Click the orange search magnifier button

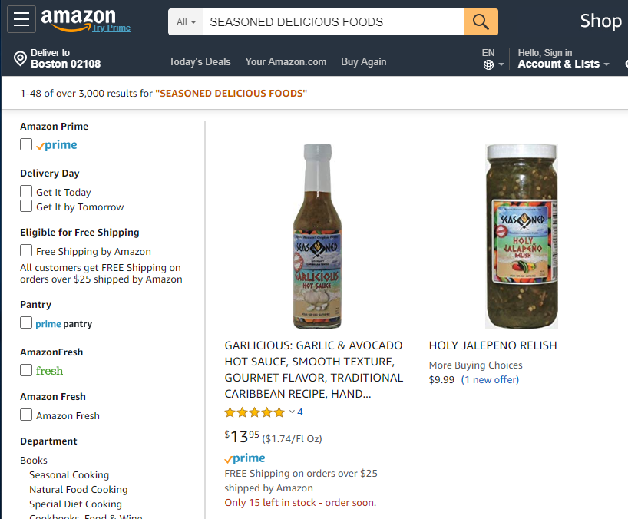point(481,21)
